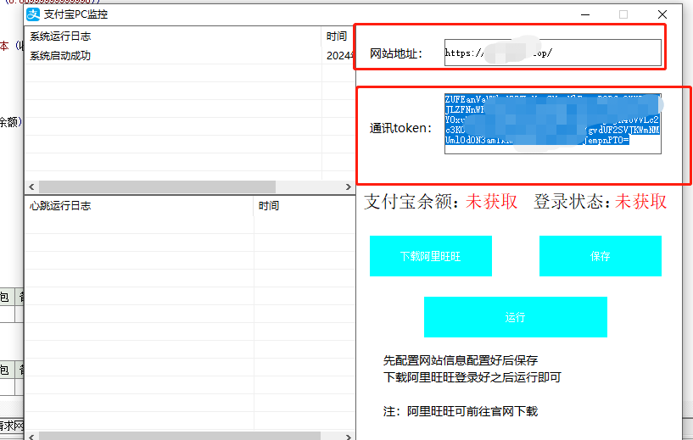Click the 下载阿里旺旺 button
The image size is (693, 440).
click(x=430, y=256)
